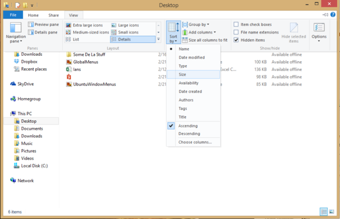Select the Details layout
This screenshot has height=219, width=340.
(133, 39)
